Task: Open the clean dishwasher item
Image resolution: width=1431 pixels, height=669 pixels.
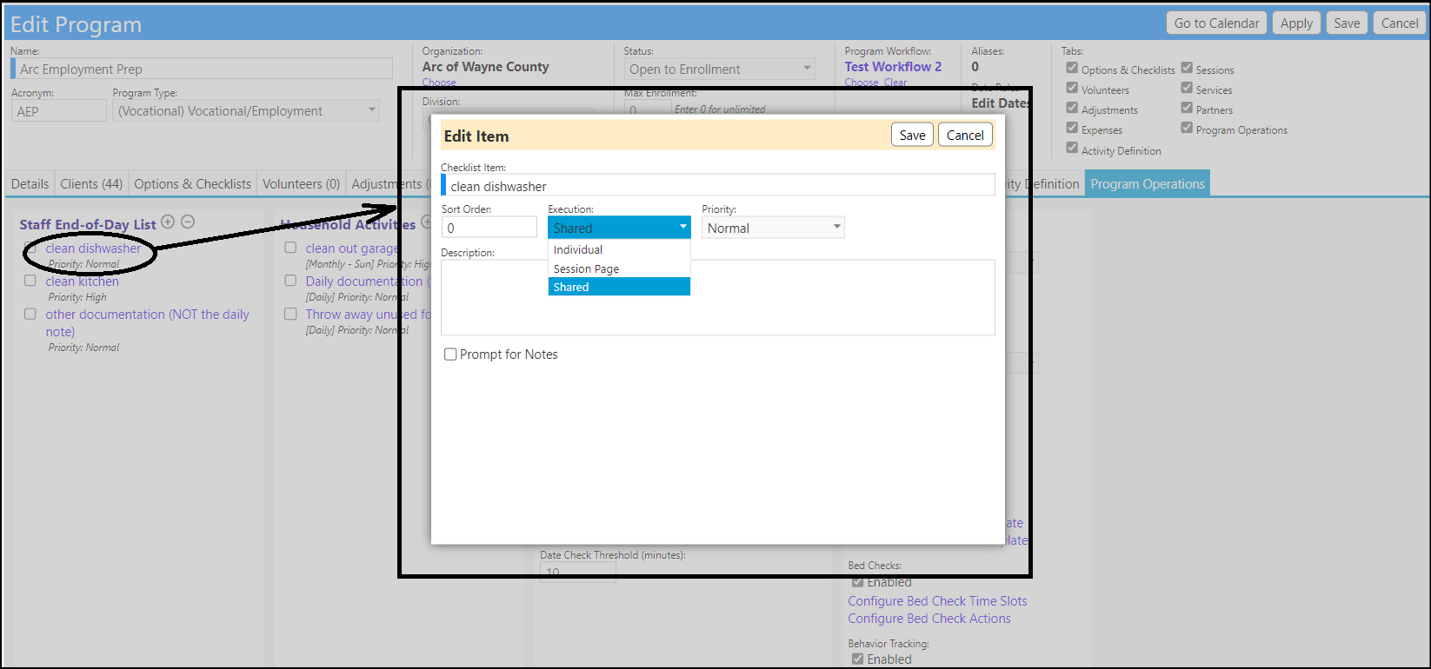Action: tap(93, 248)
